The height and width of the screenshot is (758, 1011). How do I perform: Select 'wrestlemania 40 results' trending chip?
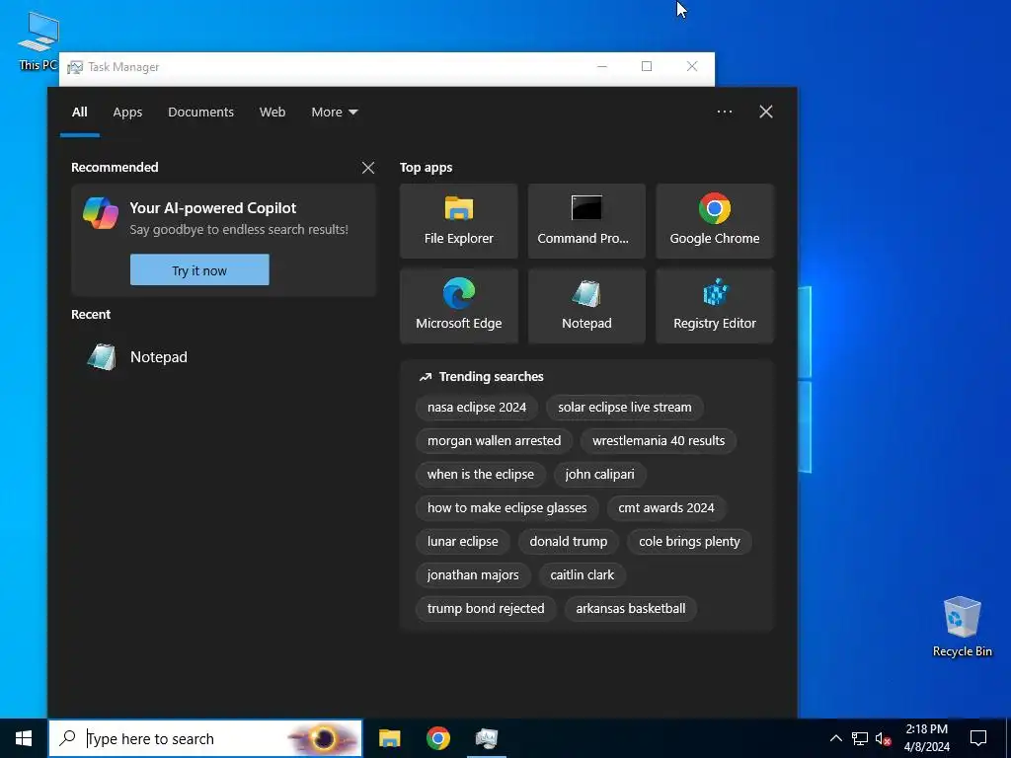[x=659, y=441]
